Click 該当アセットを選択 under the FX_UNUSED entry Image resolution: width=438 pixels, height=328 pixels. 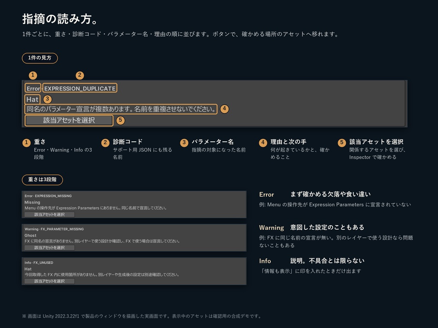click(x=50, y=281)
